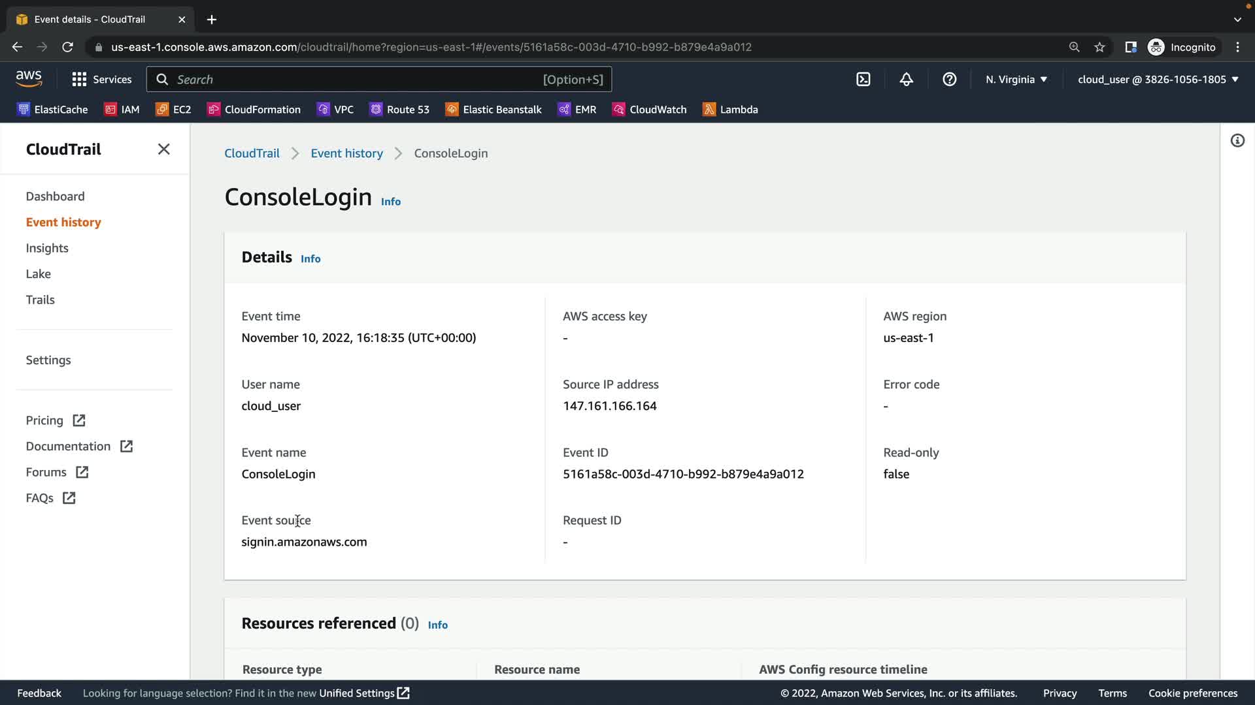Open the Lambda shortcut in favorites bar

pyautogui.click(x=730, y=110)
